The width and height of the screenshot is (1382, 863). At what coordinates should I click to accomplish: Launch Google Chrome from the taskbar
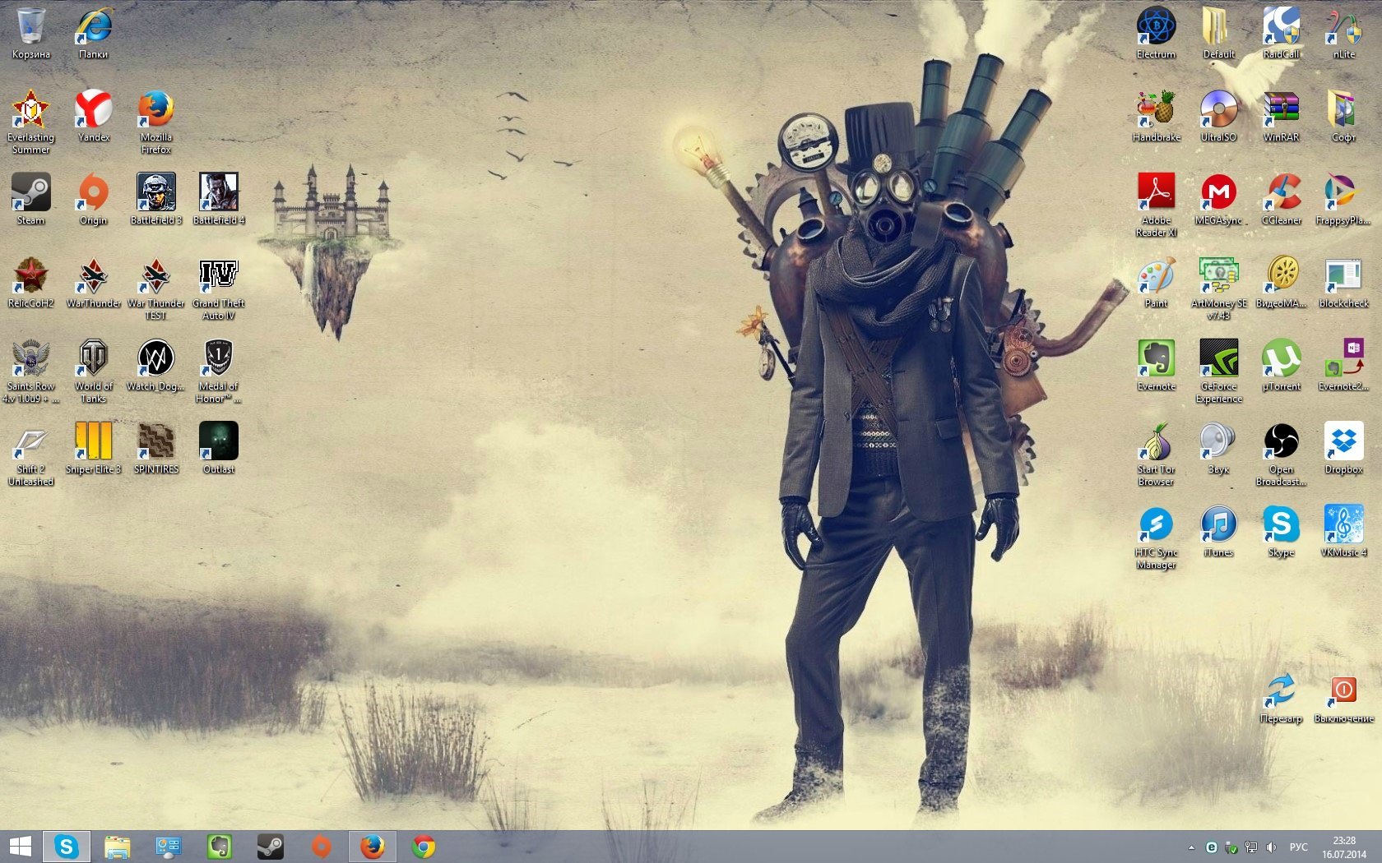(424, 847)
